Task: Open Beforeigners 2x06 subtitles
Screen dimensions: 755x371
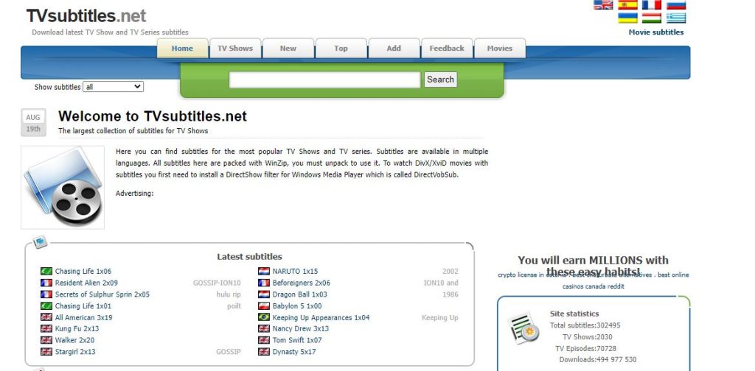Action: pos(302,283)
